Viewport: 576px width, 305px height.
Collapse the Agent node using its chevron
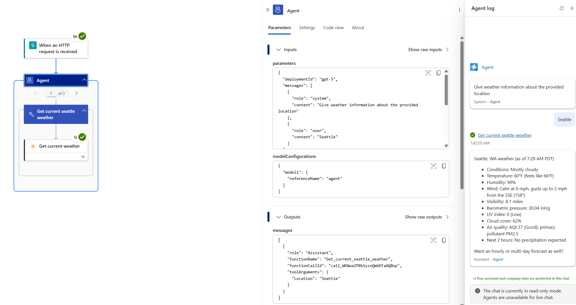point(84,80)
